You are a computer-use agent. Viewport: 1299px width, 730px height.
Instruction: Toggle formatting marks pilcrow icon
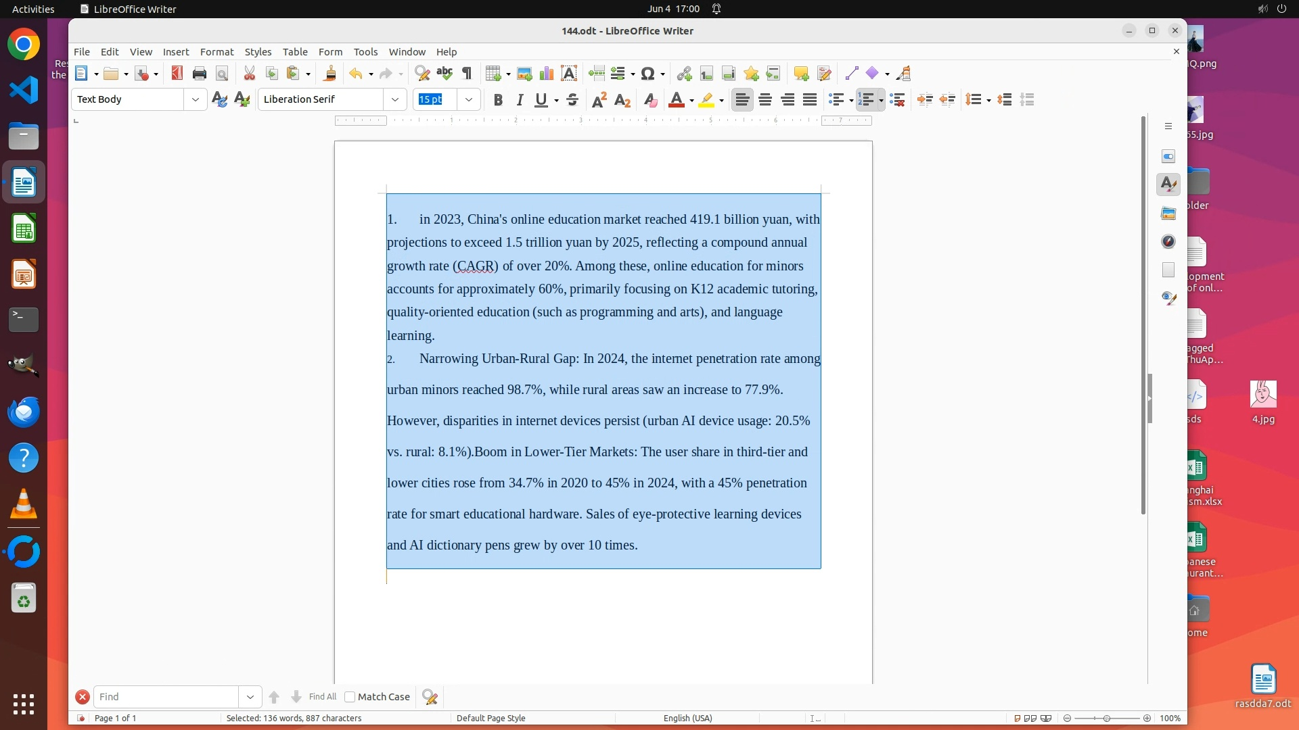[467, 74]
